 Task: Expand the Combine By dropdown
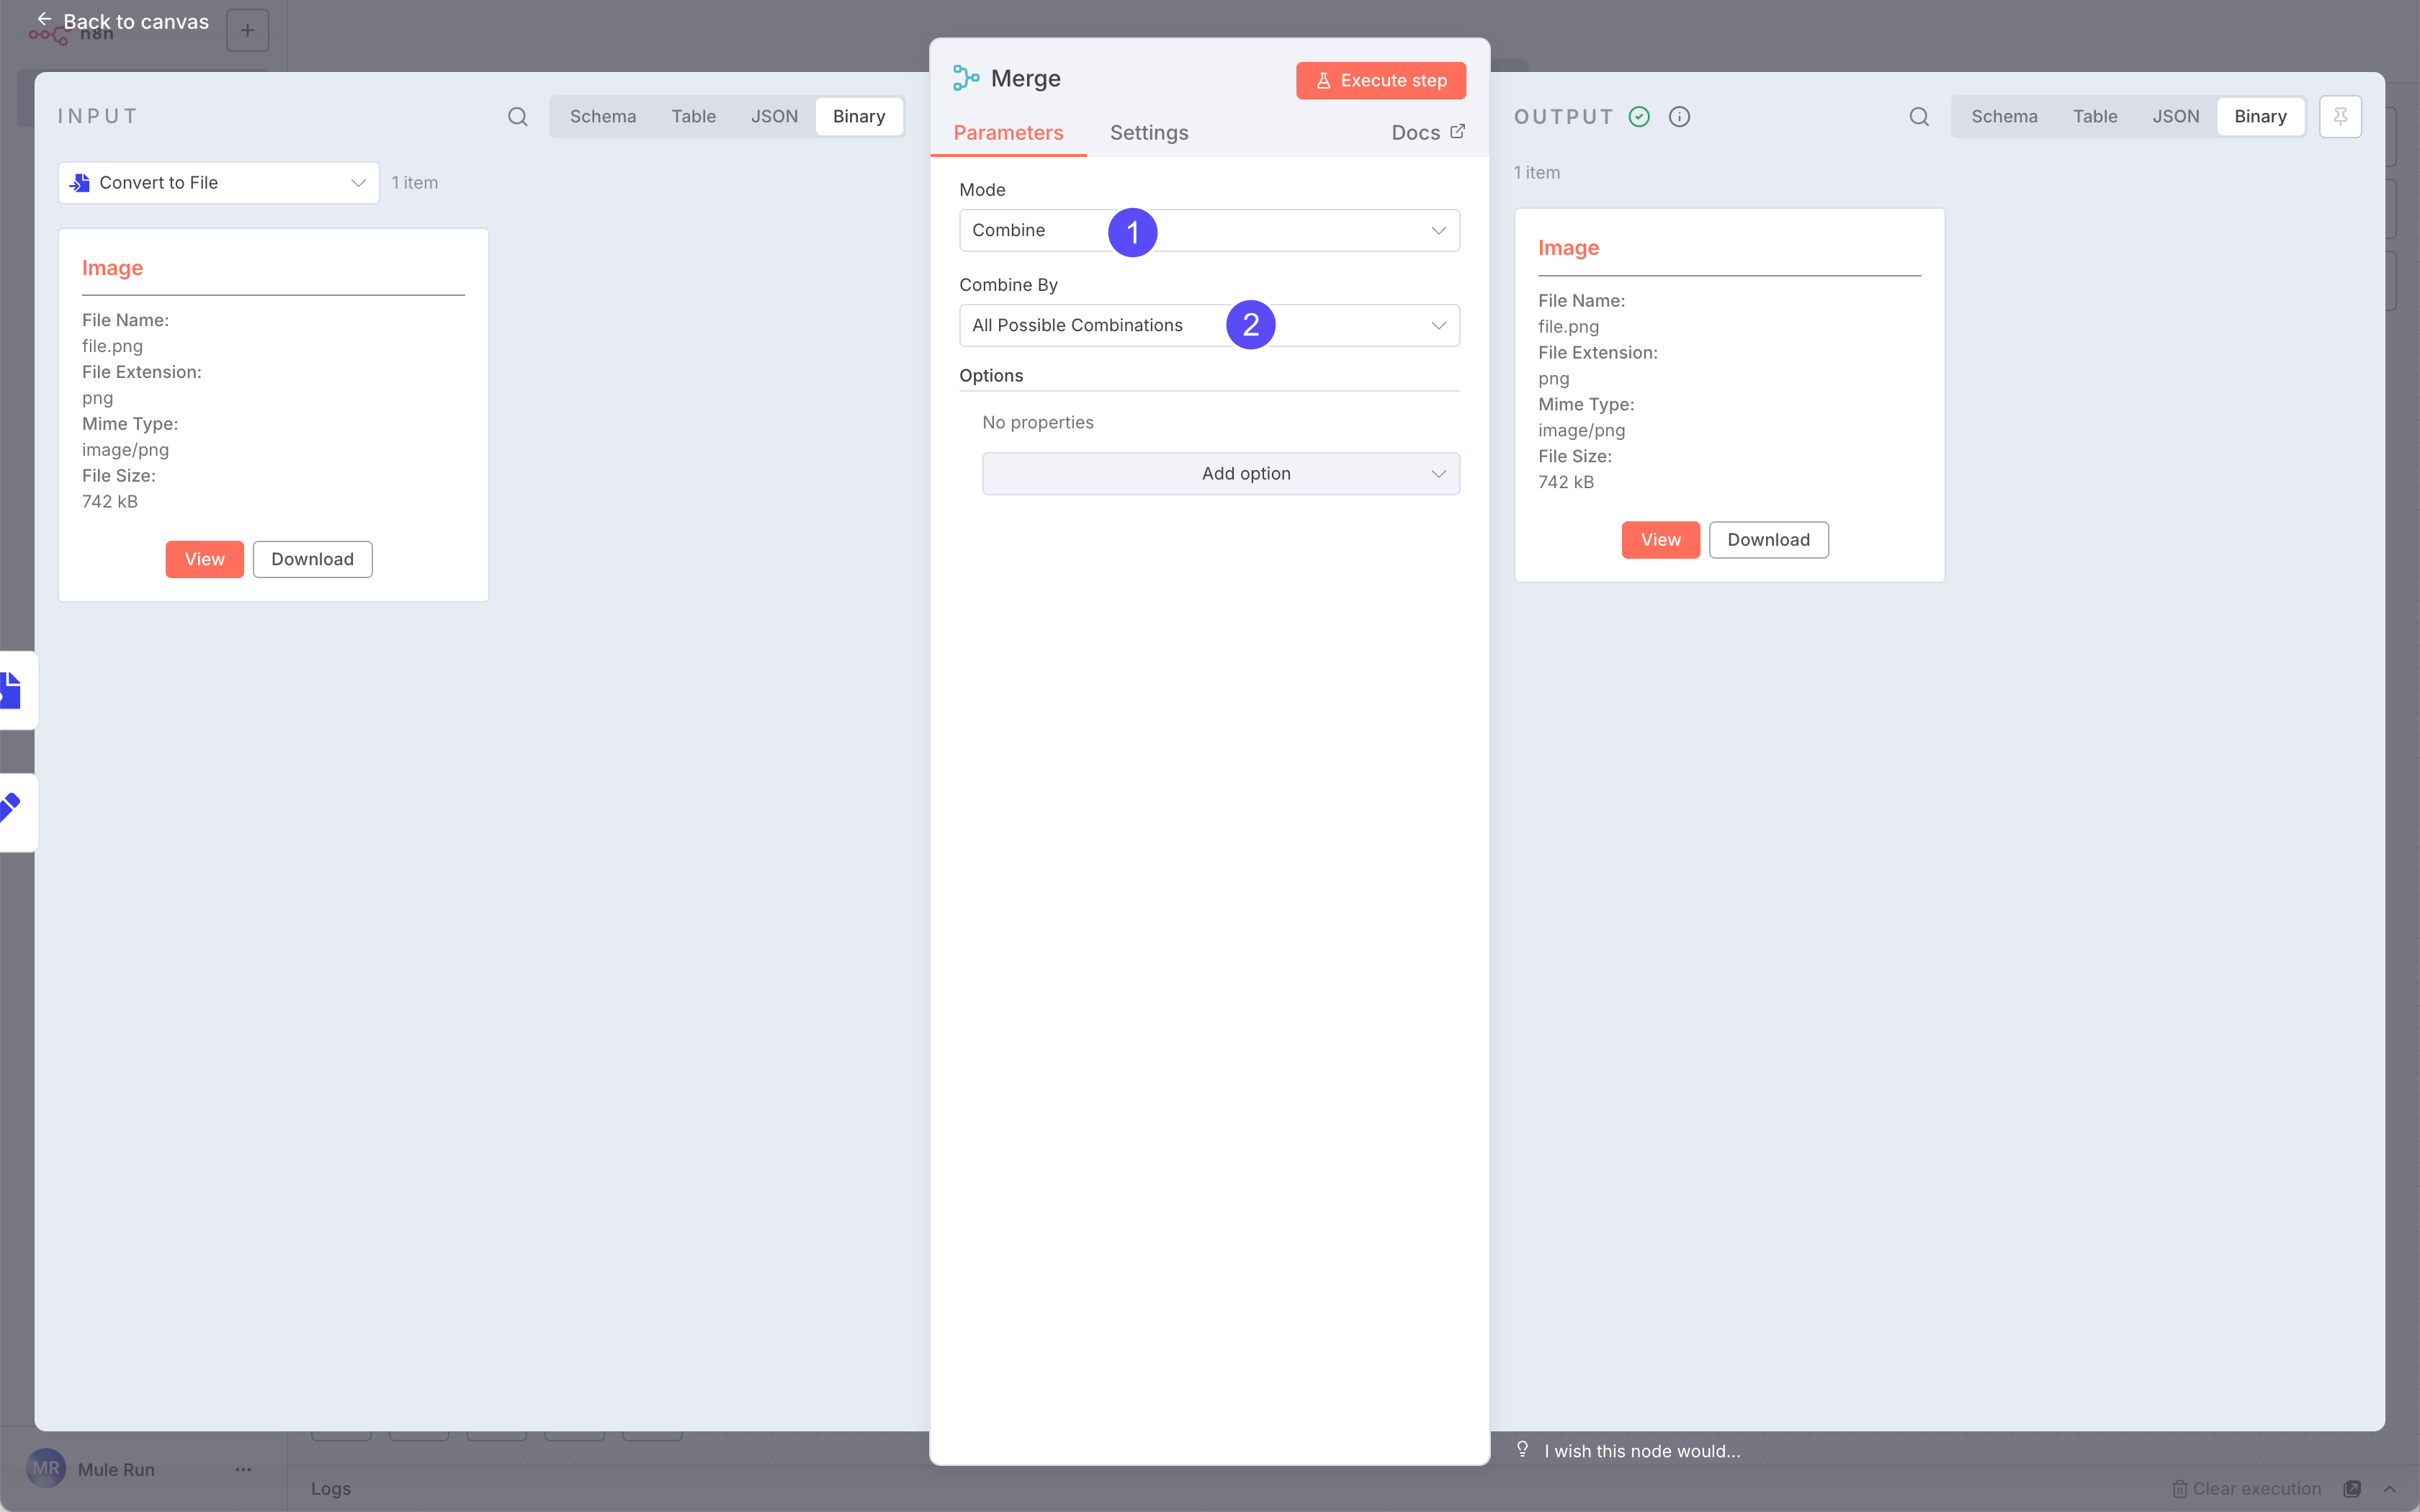click(x=1208, y=325)
